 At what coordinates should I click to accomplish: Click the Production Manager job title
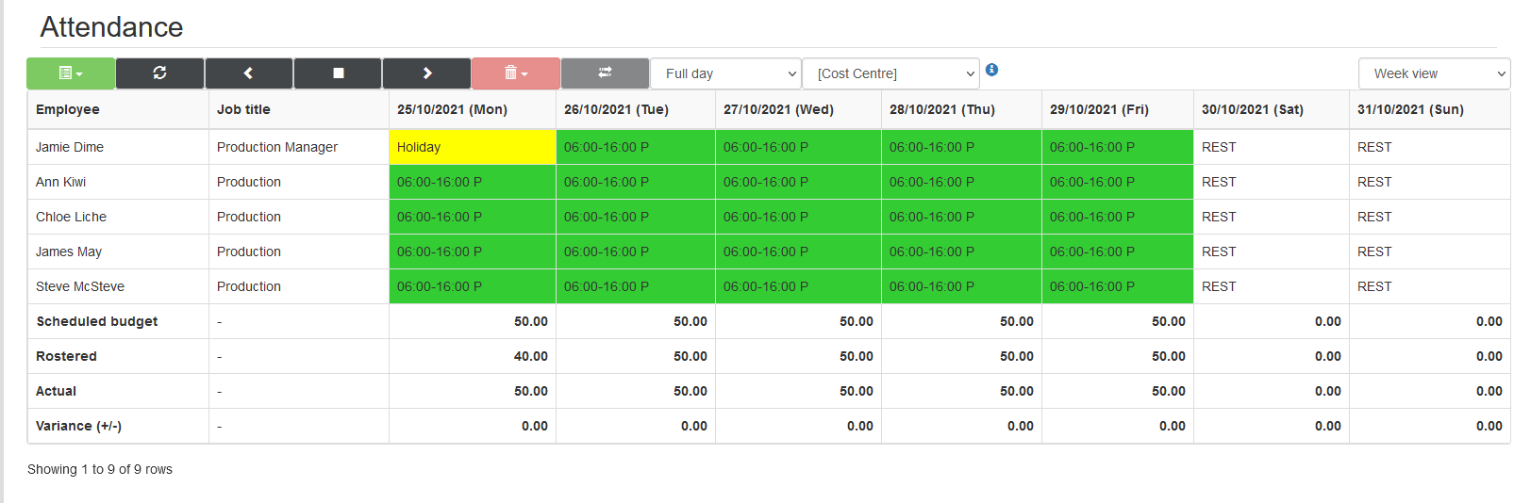(277, 147)
